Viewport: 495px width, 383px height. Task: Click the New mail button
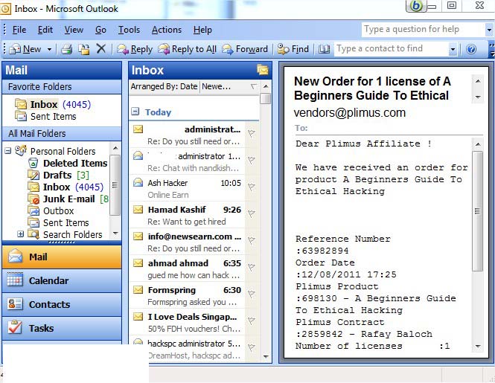point(26,49)
